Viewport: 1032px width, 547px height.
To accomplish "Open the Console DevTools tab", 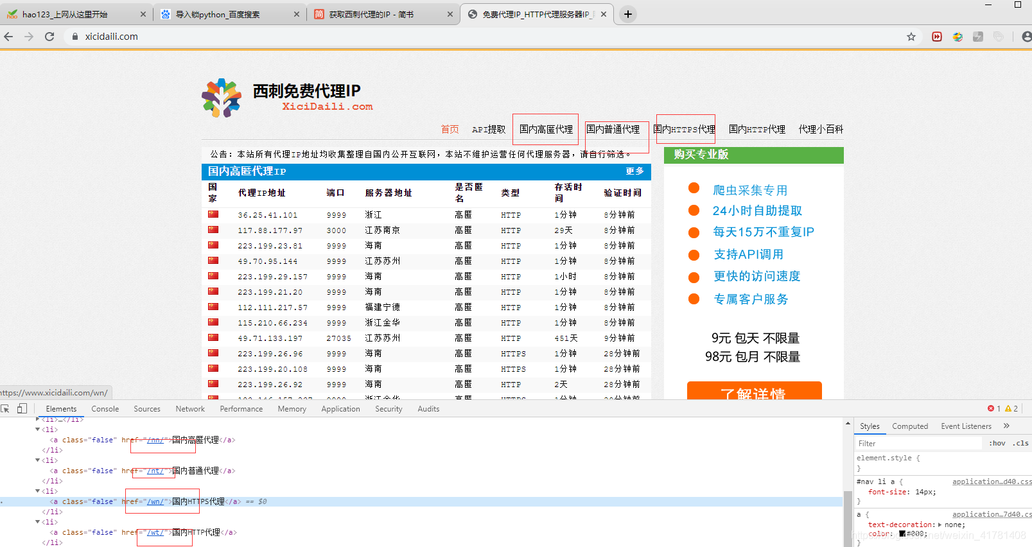I will tap(105, 409).
